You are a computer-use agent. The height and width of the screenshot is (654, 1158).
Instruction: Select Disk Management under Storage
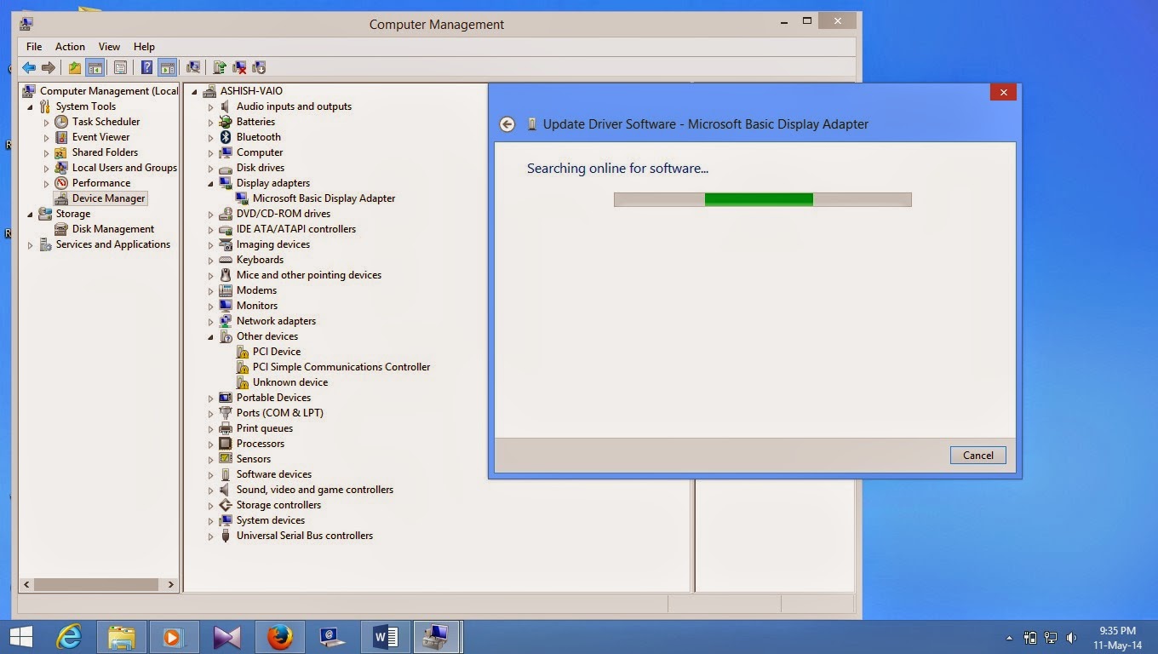113,229
